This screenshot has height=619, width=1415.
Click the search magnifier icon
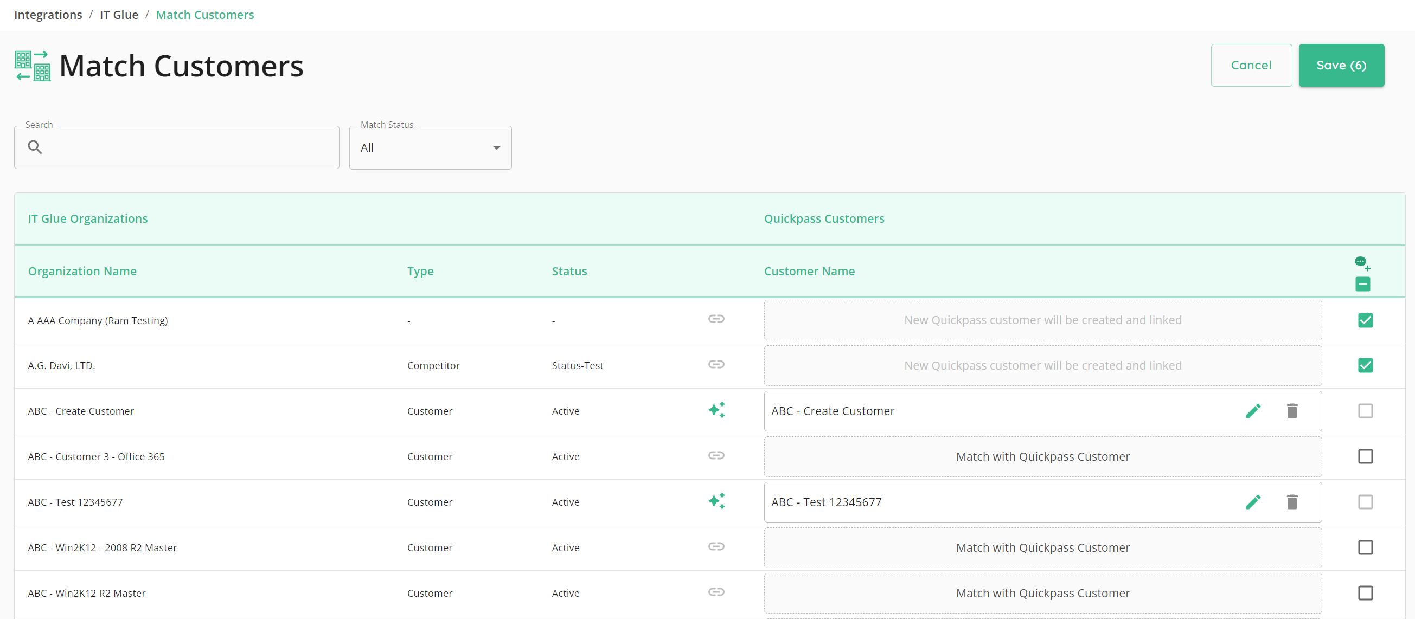[x=35, y=147]
